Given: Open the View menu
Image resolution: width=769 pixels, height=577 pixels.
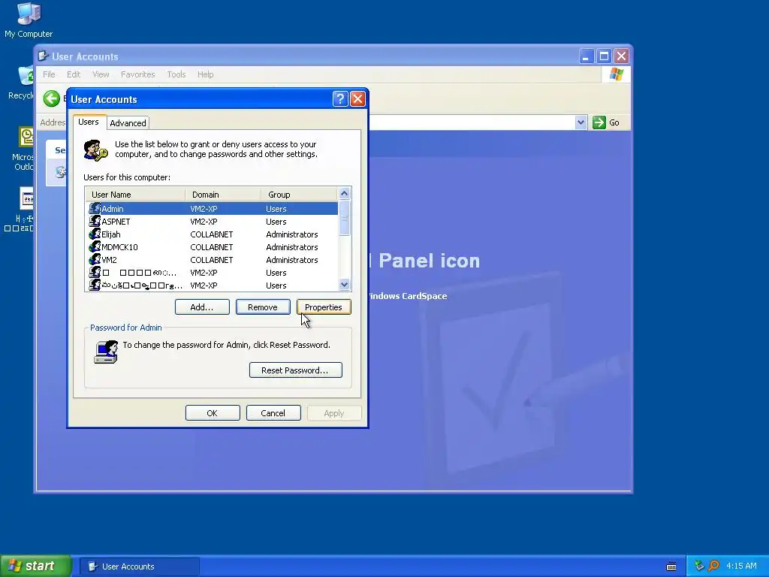Looking at the screenshot, I should pyautogui.click(x=101, y=74).
